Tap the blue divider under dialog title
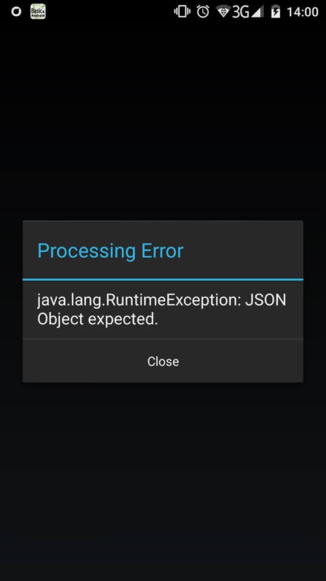The image size is (326, 581). pos(163,280)
